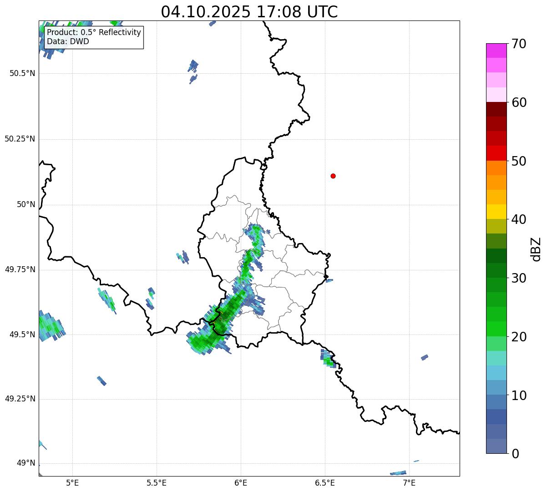Image resolution: width=547 pixels, height=492 pixels.
Task: Click the top magenta colorbar segment
Action: coord(496,51)
